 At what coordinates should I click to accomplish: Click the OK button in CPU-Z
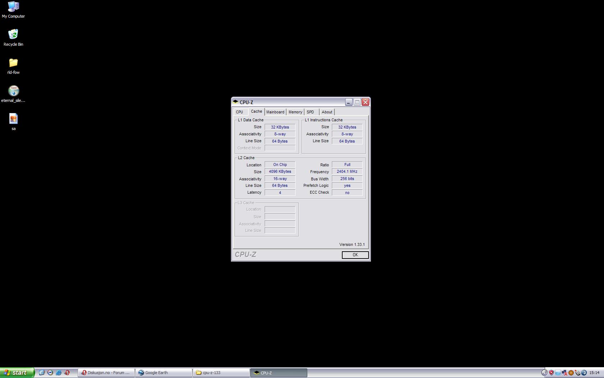point(355,255)
